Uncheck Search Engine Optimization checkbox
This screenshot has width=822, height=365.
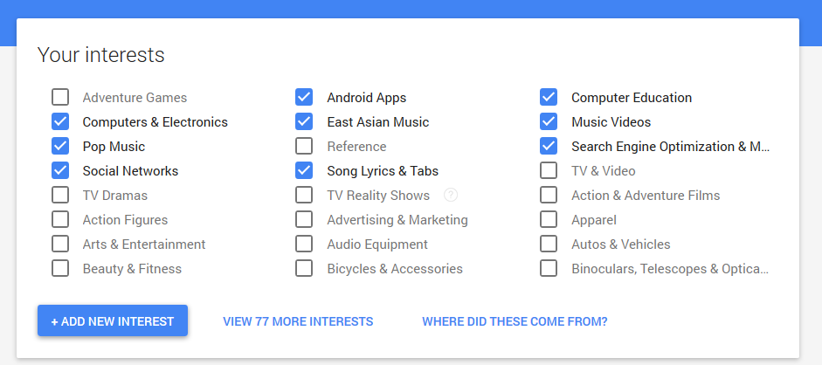[x=549, y=146]
